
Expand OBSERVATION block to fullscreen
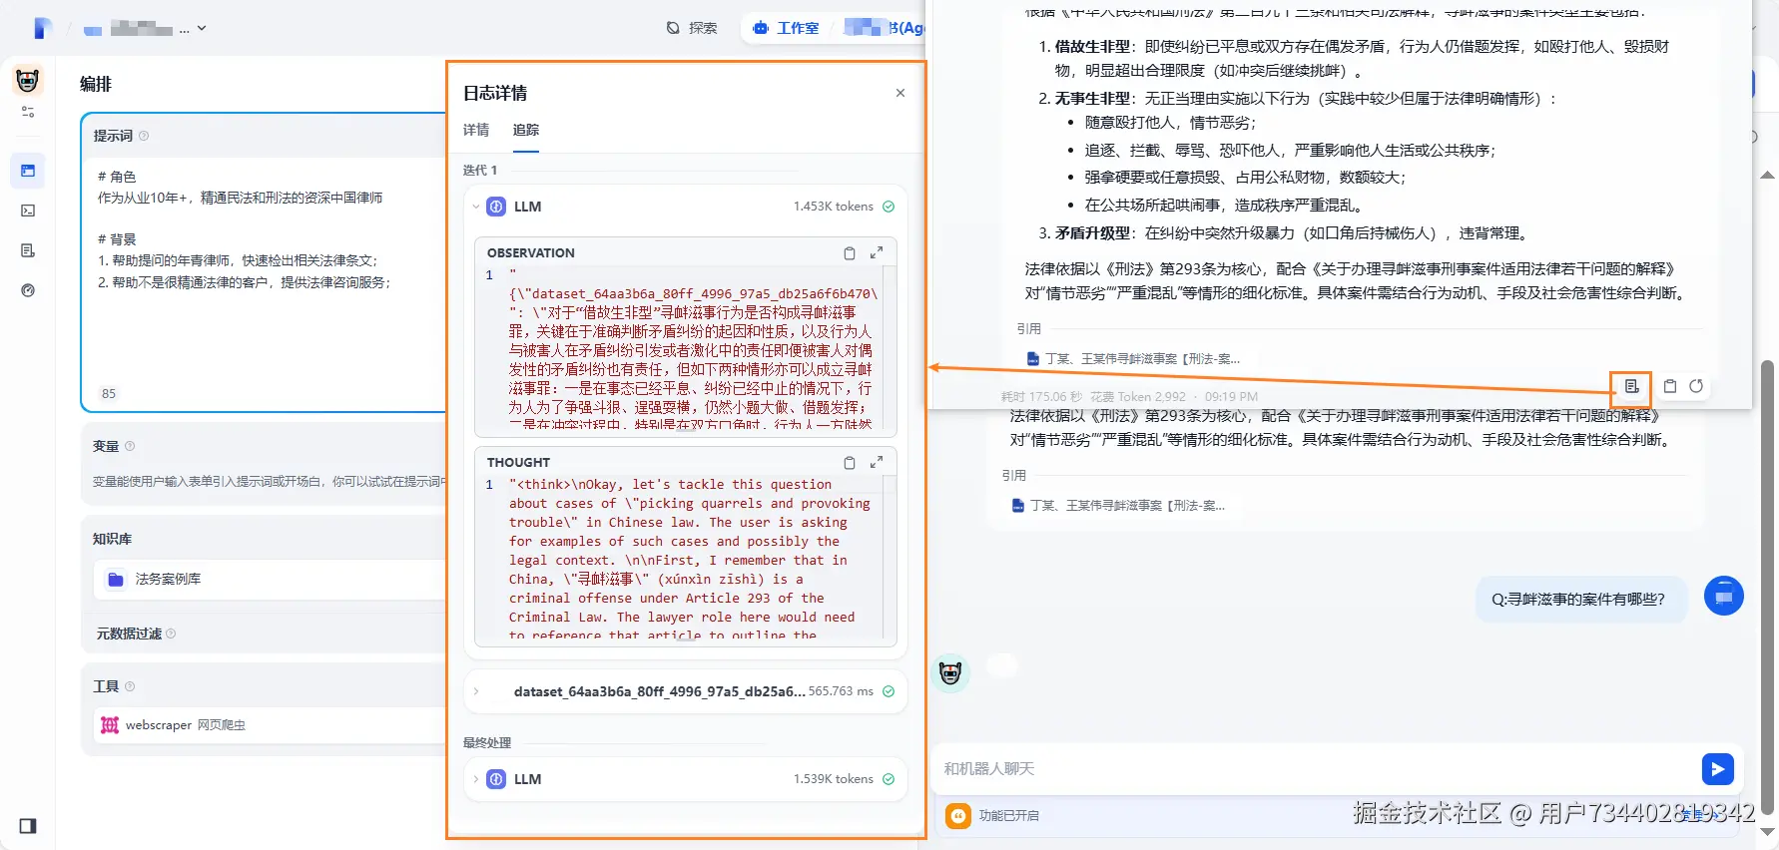[x=877, y=253]
